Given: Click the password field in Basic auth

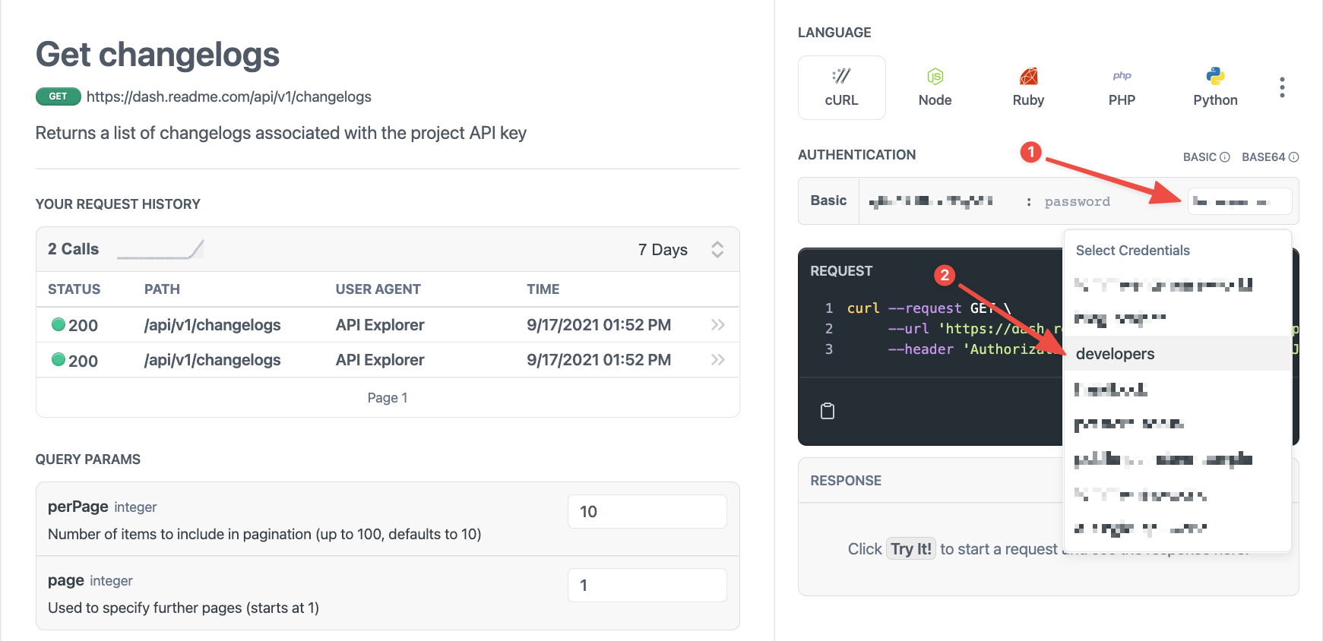Looking at the screenshot, I should (1077, 202).
